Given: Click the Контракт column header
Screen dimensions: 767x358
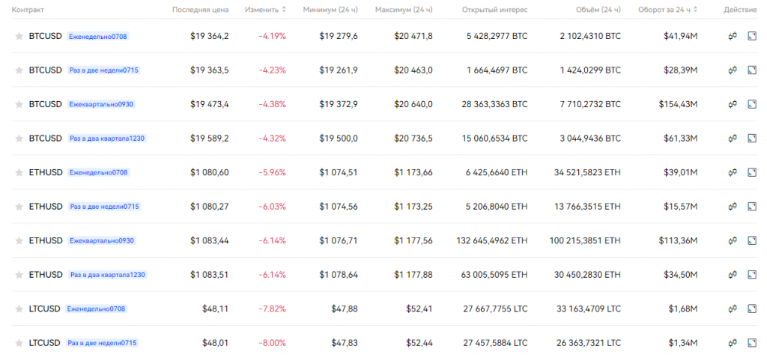Looking at the screenshot, I should [28, 10].
